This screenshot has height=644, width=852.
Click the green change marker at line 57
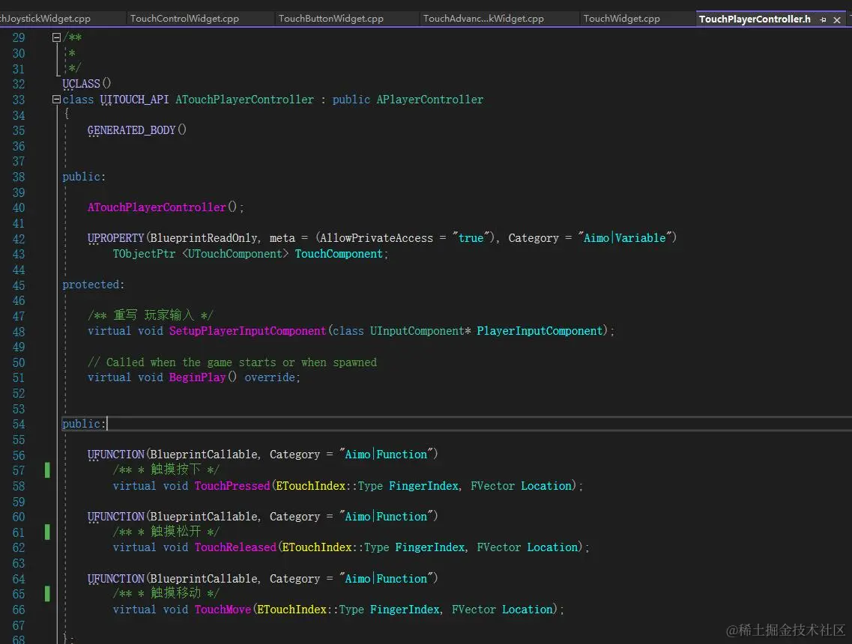[x=47, y=470]
